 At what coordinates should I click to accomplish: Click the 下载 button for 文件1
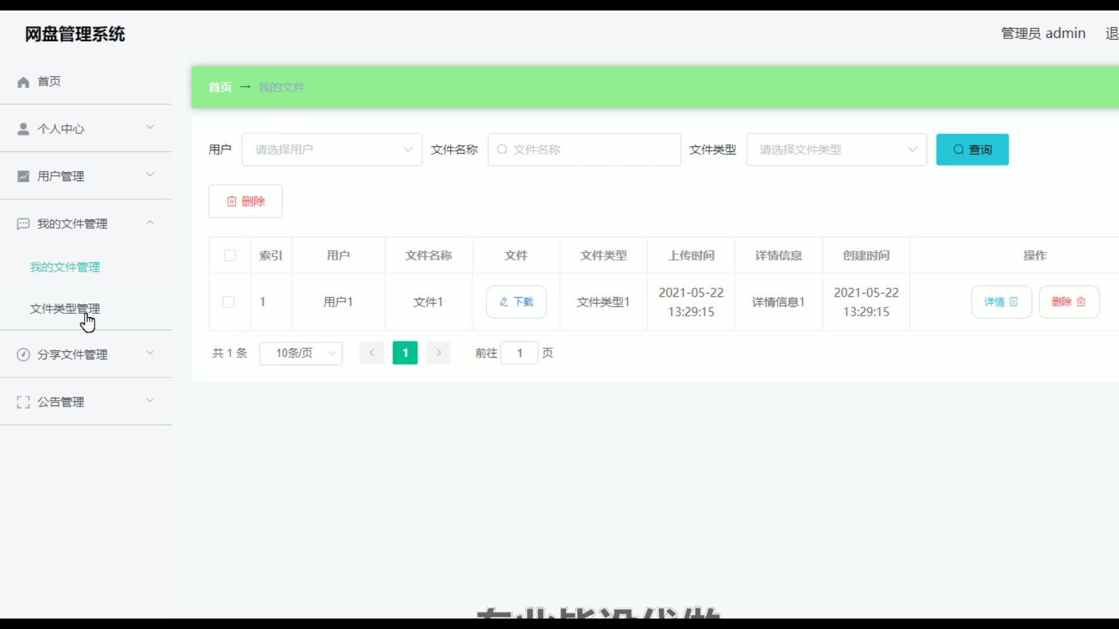[x=516, y=302]
